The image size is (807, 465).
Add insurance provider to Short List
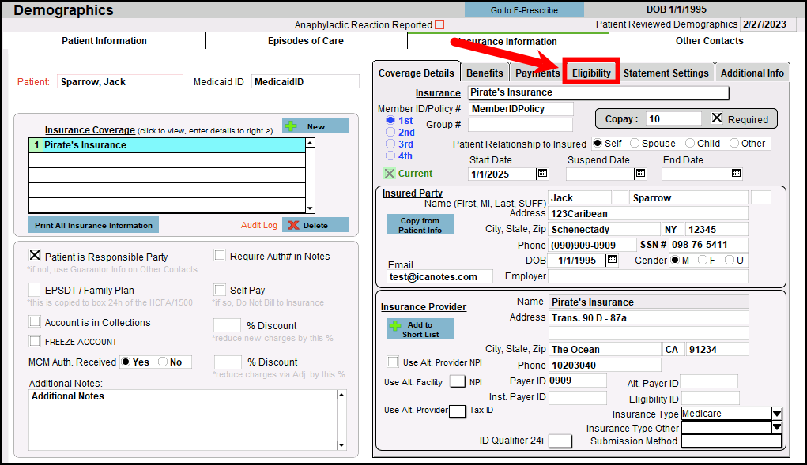click(x=420, y=329)
